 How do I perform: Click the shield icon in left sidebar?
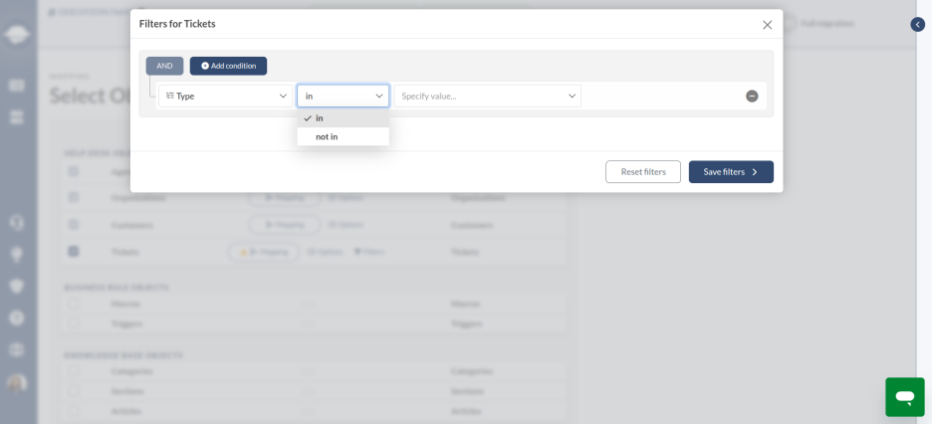pyautogui.click(x=17, y=287)
